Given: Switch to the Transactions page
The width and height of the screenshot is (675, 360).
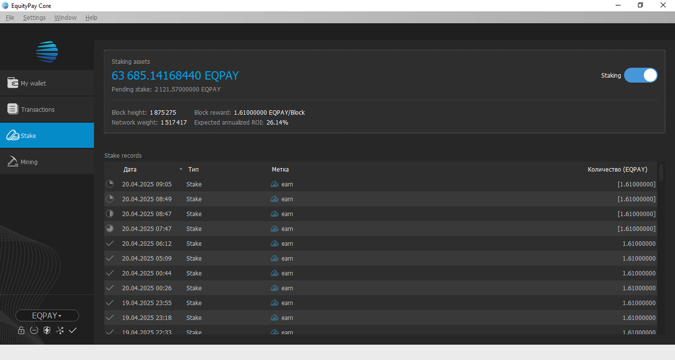Looking at the screenshot, I should [47, 110].
